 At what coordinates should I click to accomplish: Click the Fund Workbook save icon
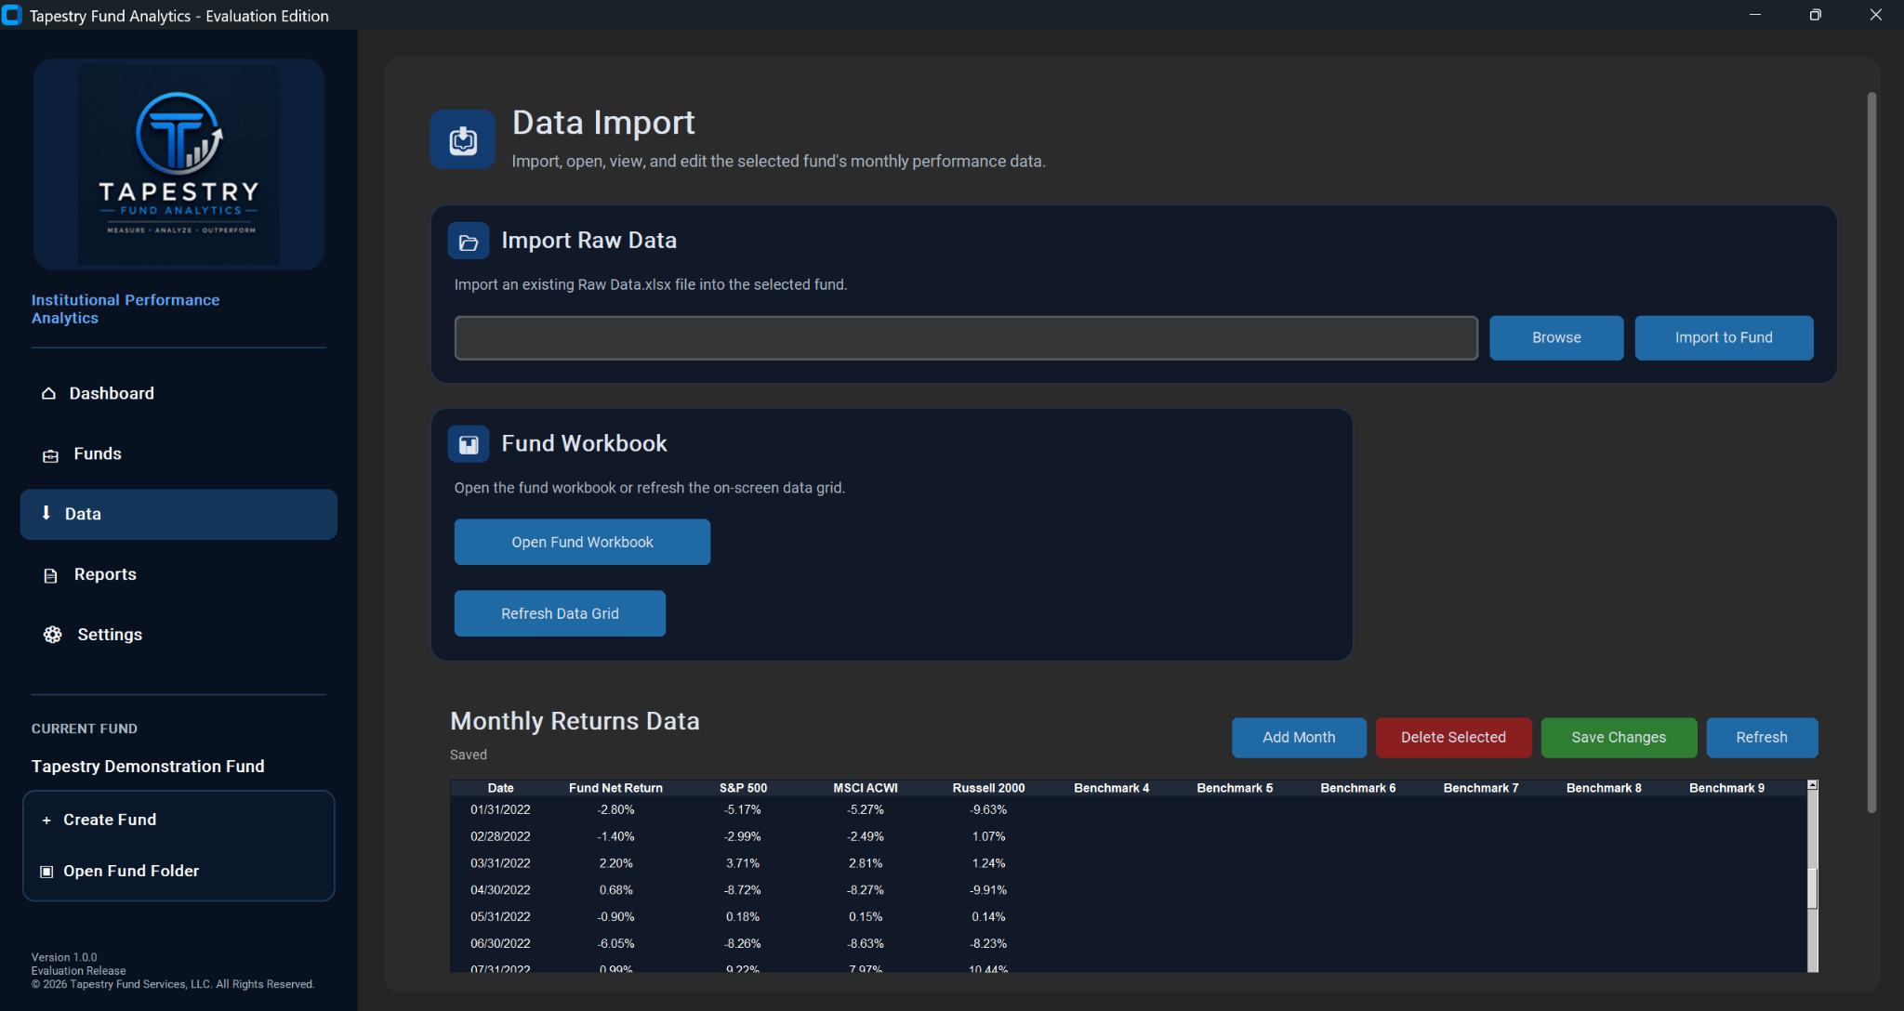tap(468, 444)
